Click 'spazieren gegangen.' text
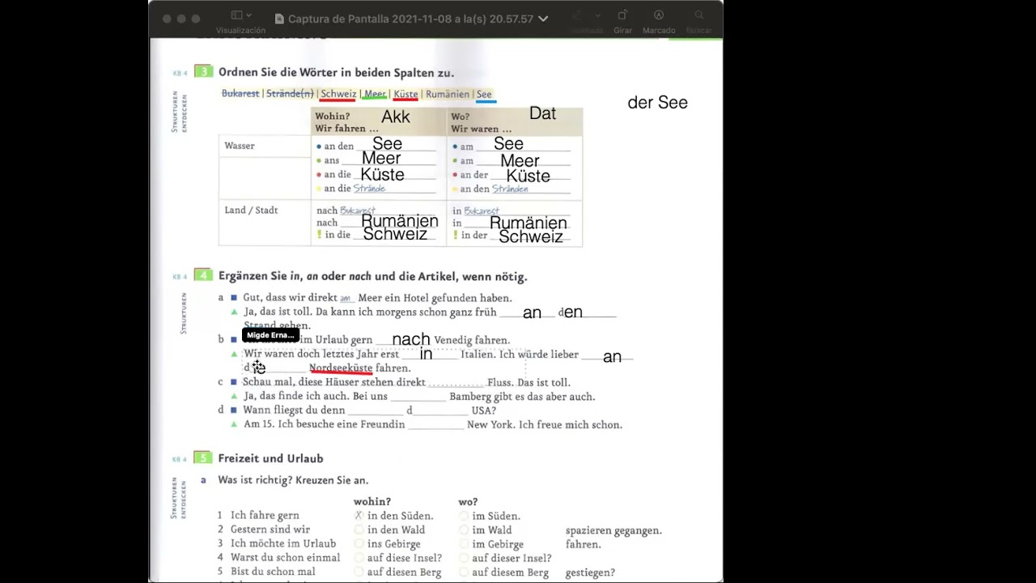 point(614,530)
